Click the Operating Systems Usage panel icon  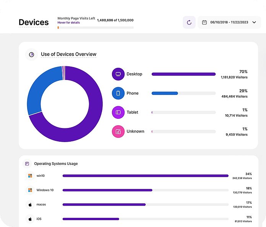[x=27, y=164]
